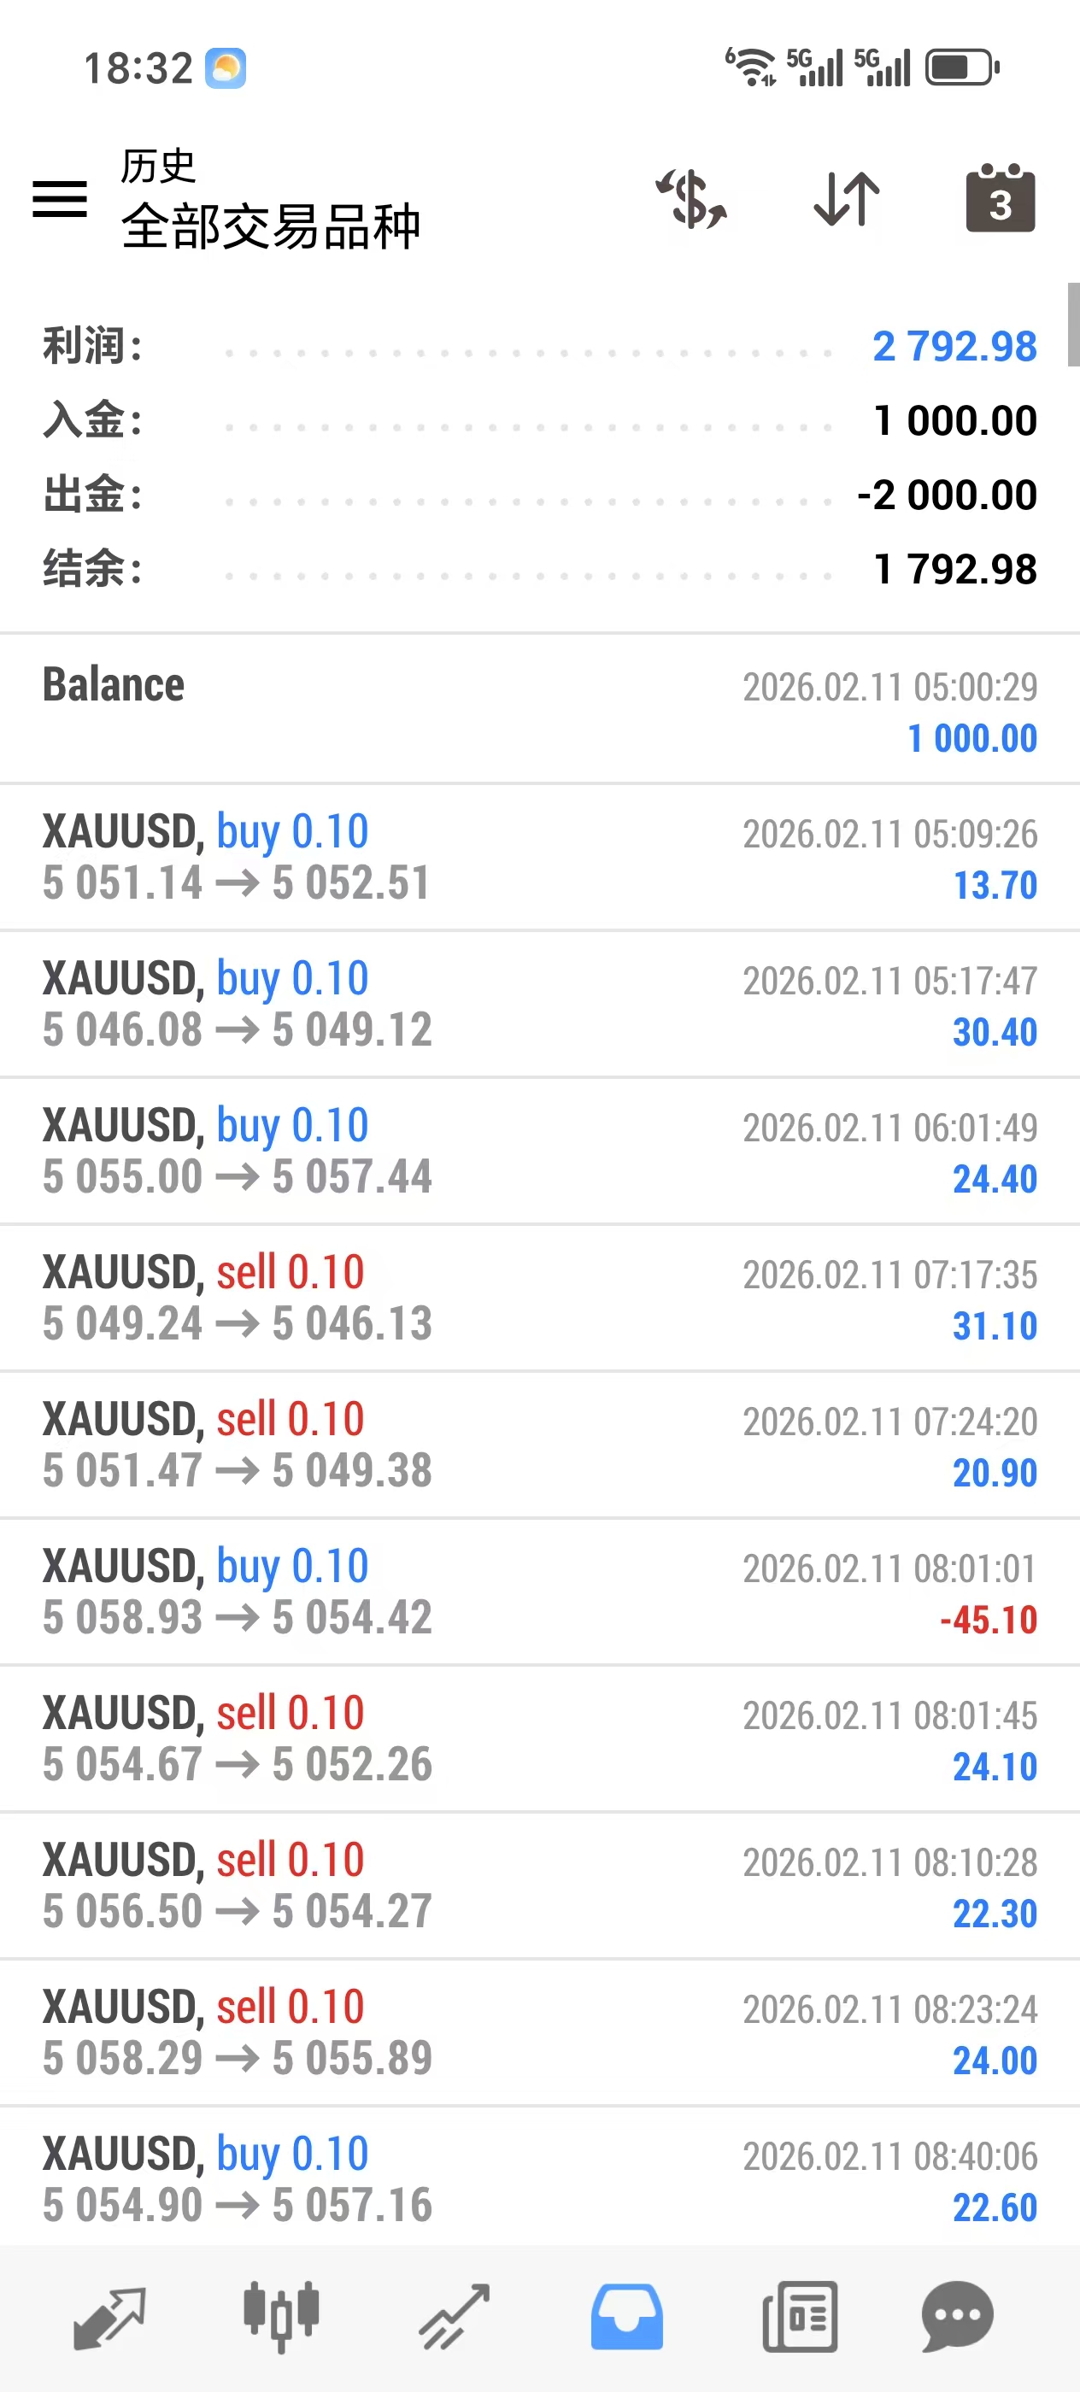Tap the 结余 balance row 1 792.98
The width and height of the screenshot is (1080, 2392).
[539, 569]
